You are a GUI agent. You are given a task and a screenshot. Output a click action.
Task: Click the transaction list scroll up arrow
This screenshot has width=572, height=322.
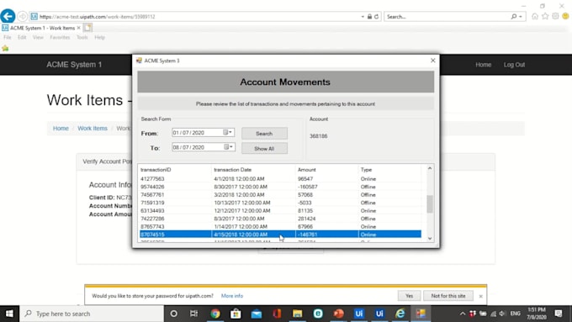[430, 168]
